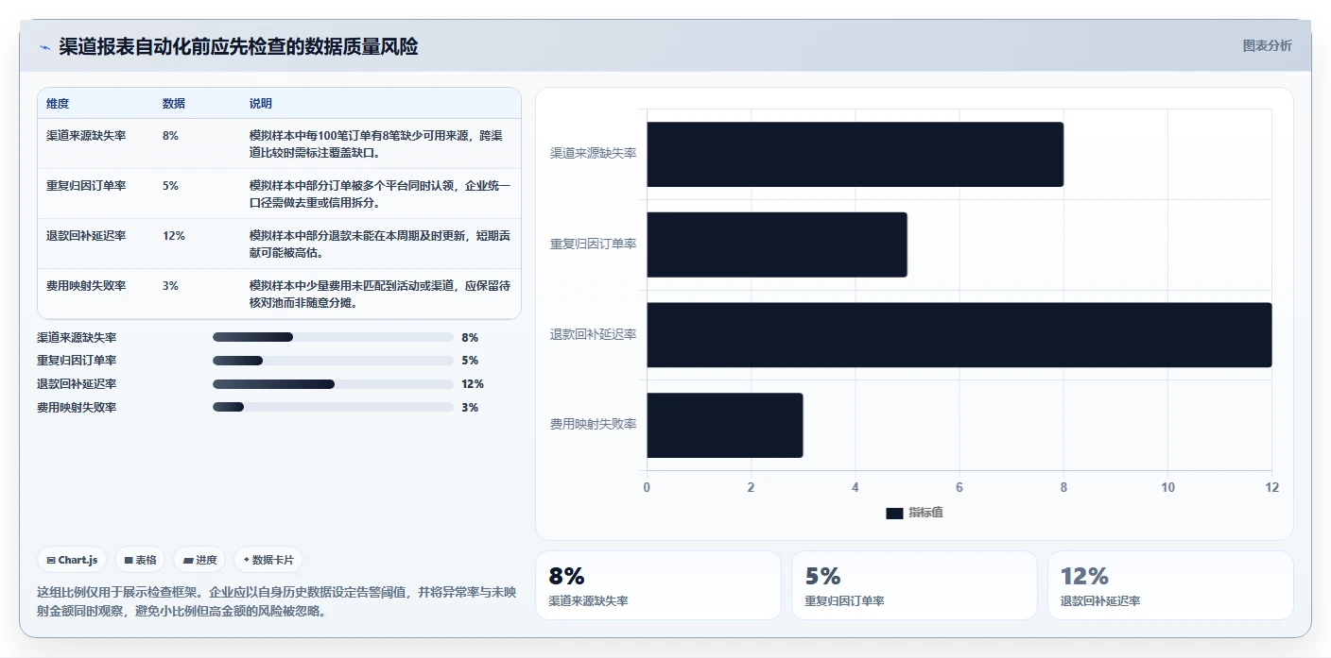This screenshot has width=1331, height=658.
Task: Click the description mentioning 应保留待核对池
Action: pos(380,294)
